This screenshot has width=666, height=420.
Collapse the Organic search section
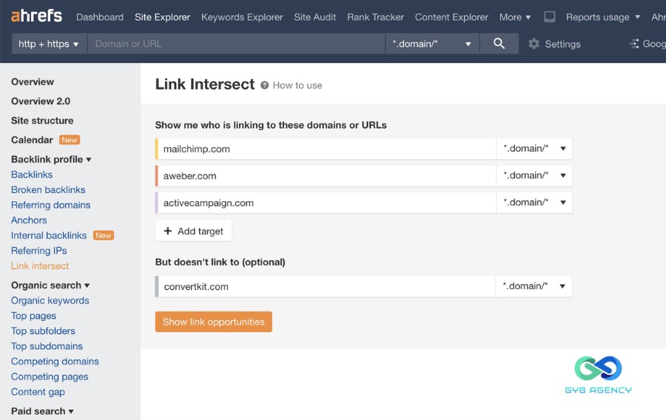click(x=50, y=285)
